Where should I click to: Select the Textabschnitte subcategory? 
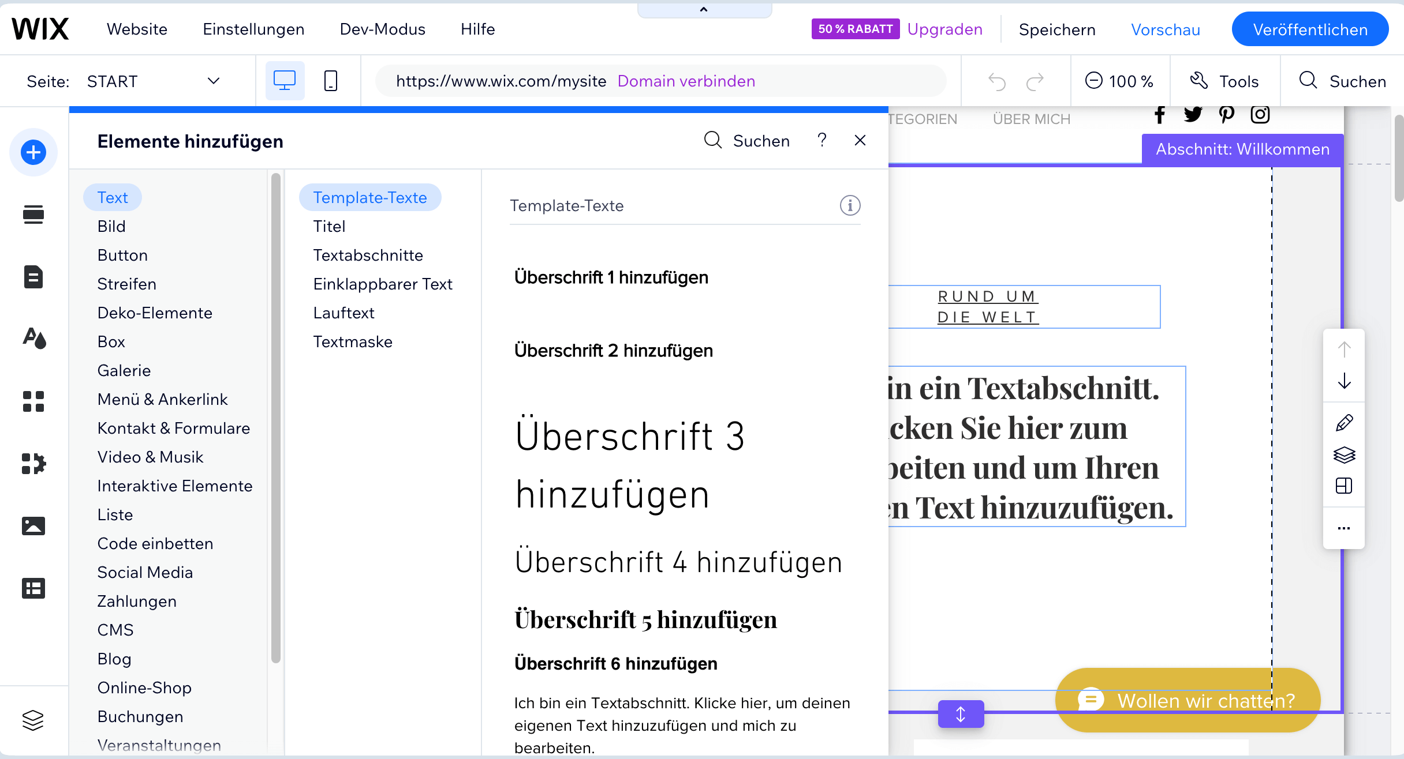click(368, 255)
